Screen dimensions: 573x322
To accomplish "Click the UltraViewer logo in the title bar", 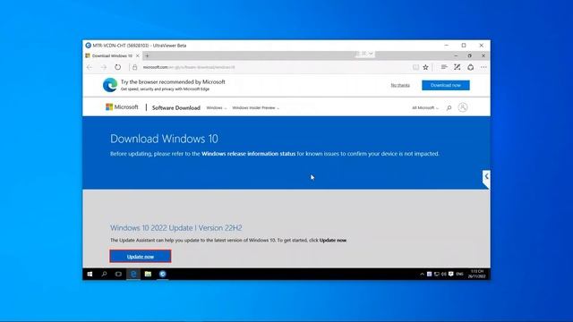I will tap(88, 46).
